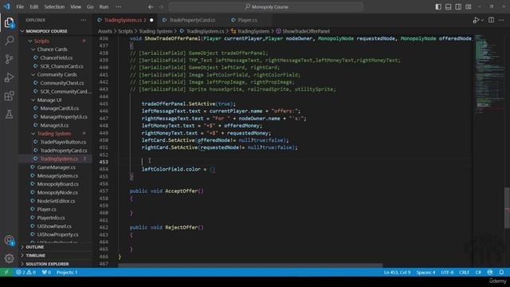Click Ln 453, Col 9 go-to-line indicator
This screenshot has width=510, height=287.
point(397,272)
